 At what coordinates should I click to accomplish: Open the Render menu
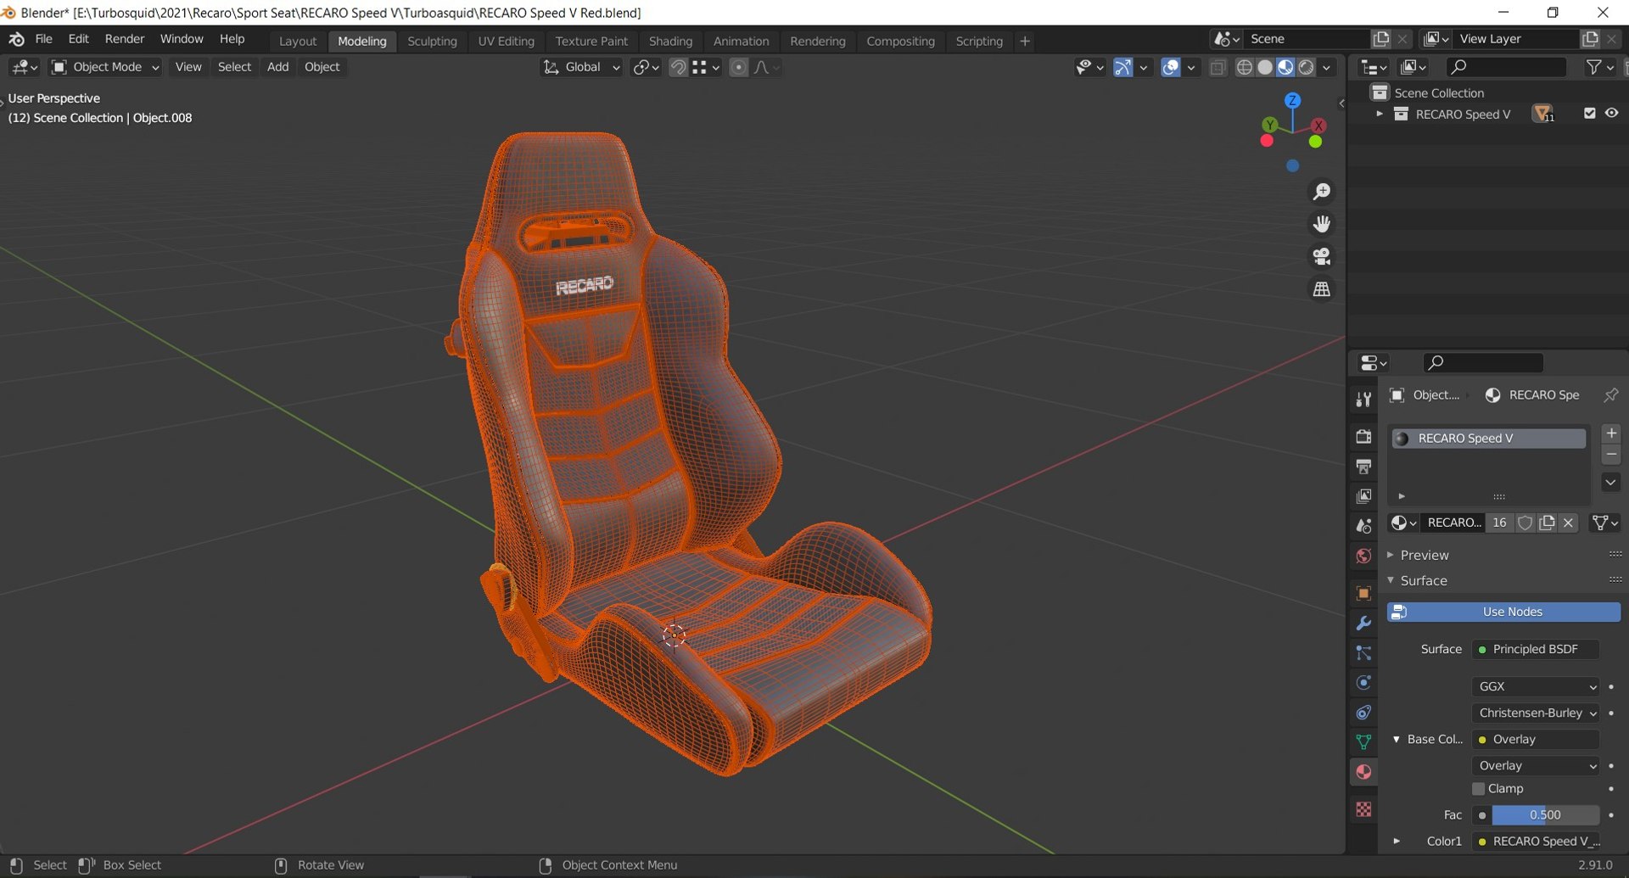[x=125, y=39]
